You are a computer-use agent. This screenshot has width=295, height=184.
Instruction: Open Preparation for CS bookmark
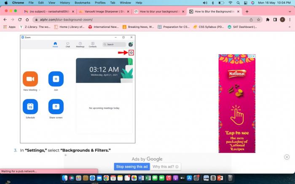coord(174,27)
